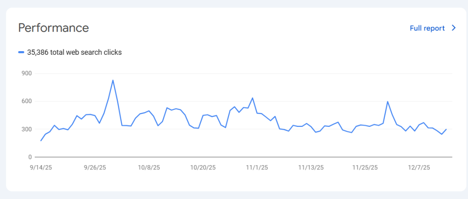This screenshot has height=199, width=468.
Task: Click the 11/13/25 date label
Action: [310, 168]
